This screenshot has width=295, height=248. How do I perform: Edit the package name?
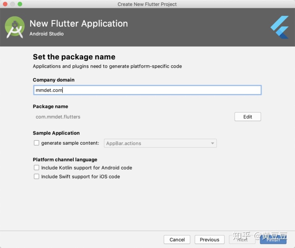pos(247,117)
